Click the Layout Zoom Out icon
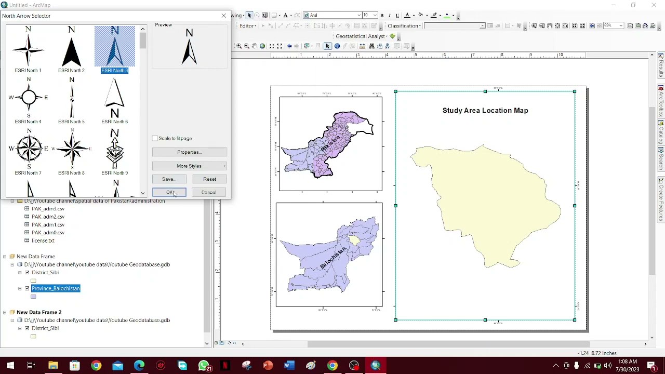This screenshot has height=374, width=665. [x=542, y=26]
